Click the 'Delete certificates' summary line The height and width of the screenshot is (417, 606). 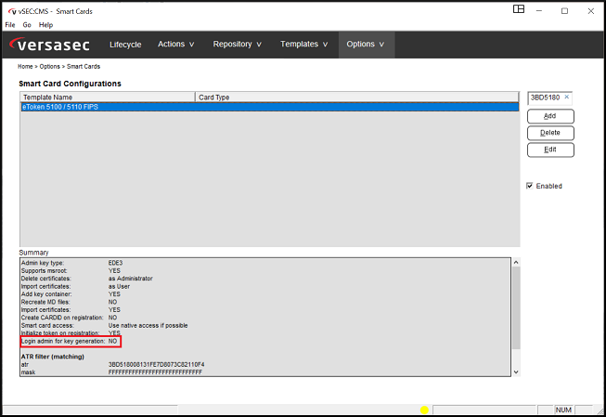(87, 279)
